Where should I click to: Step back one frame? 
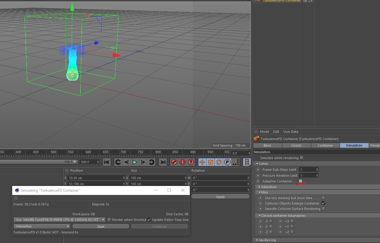(x=126, y=162)
